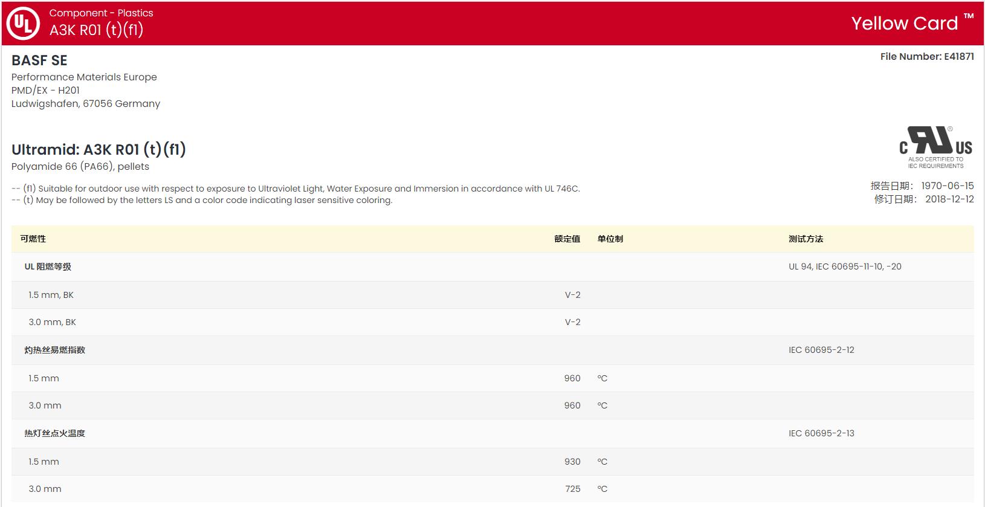
Task: Click the IEC 60695-2-13 test method
Action: coord(821,433)
